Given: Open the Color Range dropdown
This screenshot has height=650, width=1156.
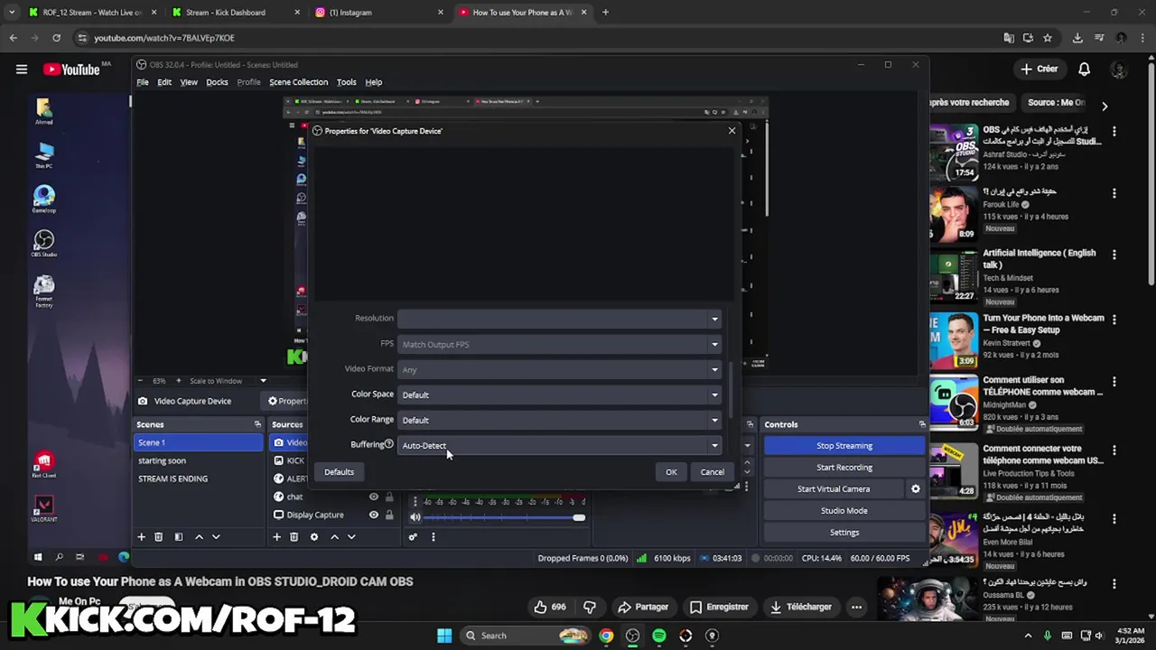Looking at the screenshot, I should click(559, 420).
